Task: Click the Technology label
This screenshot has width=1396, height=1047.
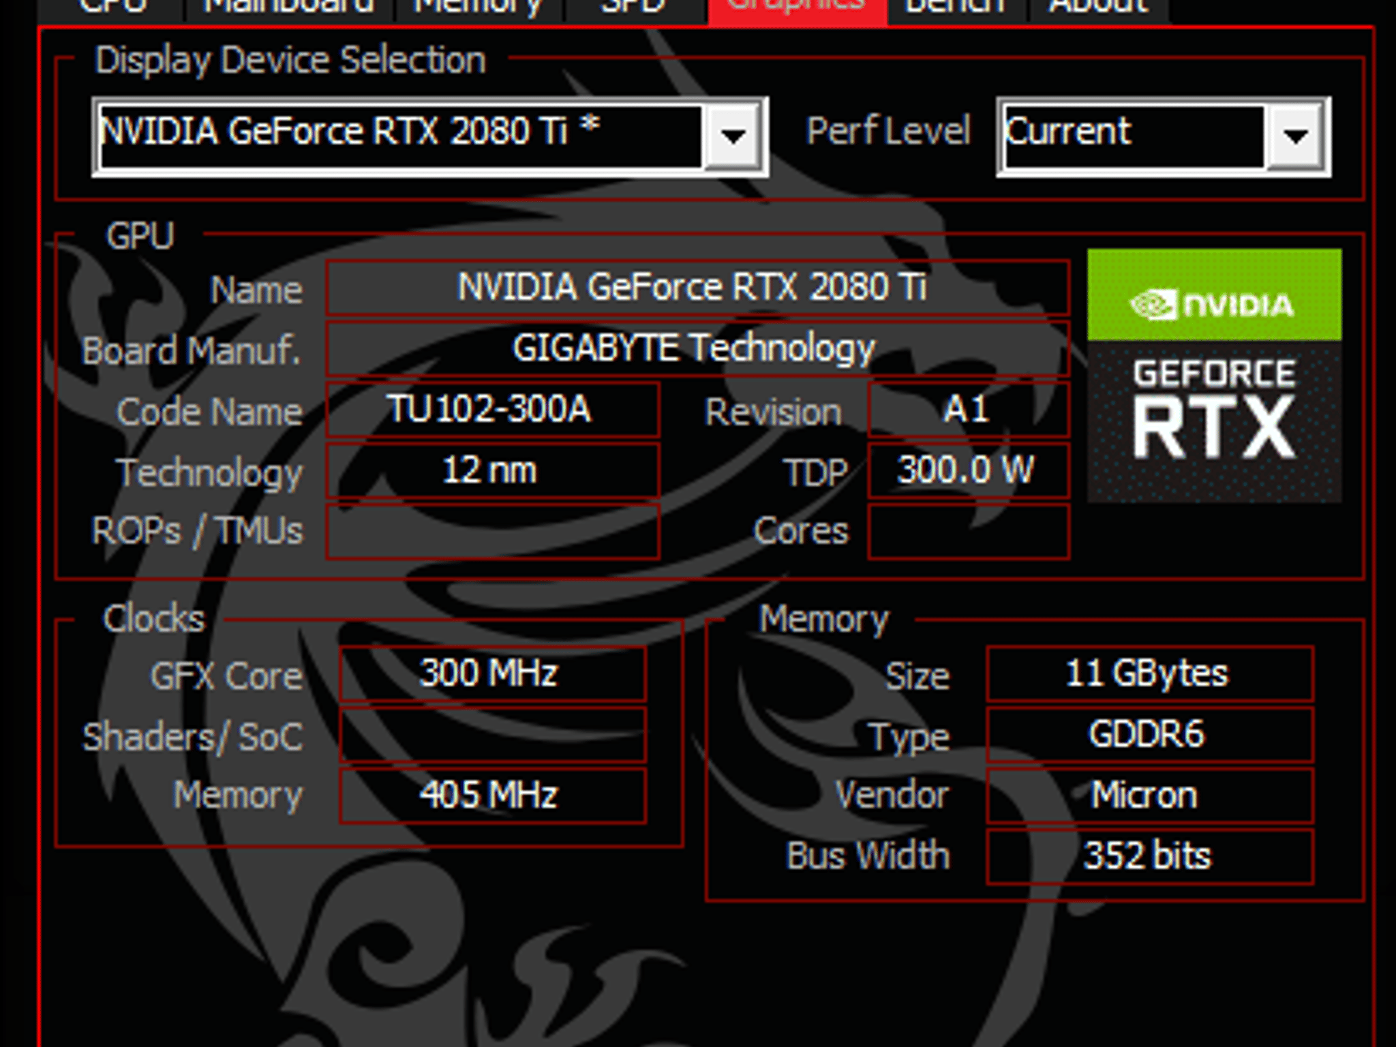Action: 209,474
